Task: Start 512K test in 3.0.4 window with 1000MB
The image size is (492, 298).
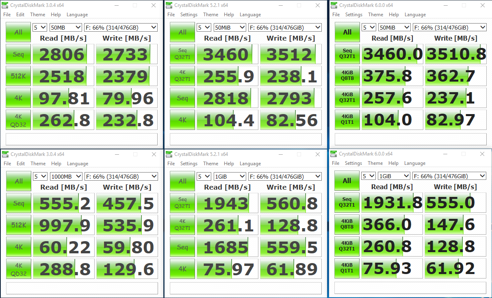Action: point(19,225)
